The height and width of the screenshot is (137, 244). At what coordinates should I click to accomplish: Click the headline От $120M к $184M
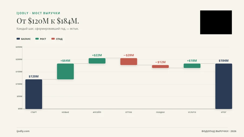pyautogui.click(x=48, y=21)
